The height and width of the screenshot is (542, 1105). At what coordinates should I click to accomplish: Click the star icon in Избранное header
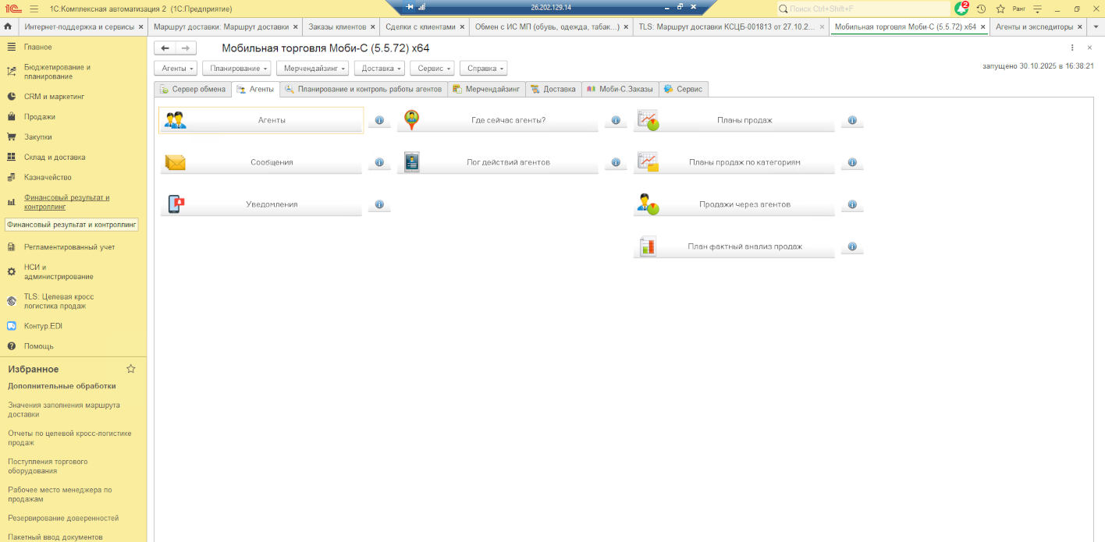[131, 369]
